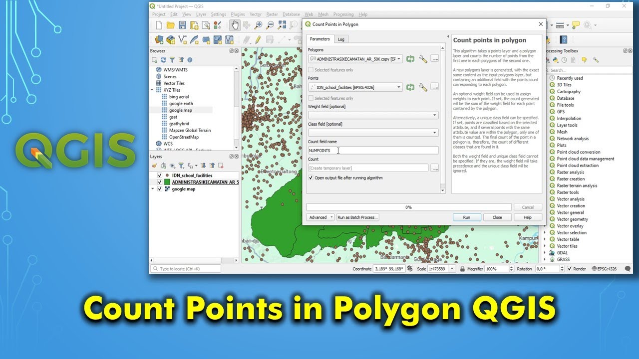Toggle the Render checkbox in status bar

coord(570,269)
